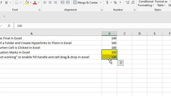The height and width of the screenshot is (96, 171).
Task: Apply red Font Color
Action: click(35, 2)
